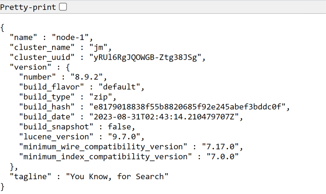Image resolution: width=326 pixels, height=194 pixels.
Task: Click the lucene_version "9.7.0" value
Action: (124, 137)
